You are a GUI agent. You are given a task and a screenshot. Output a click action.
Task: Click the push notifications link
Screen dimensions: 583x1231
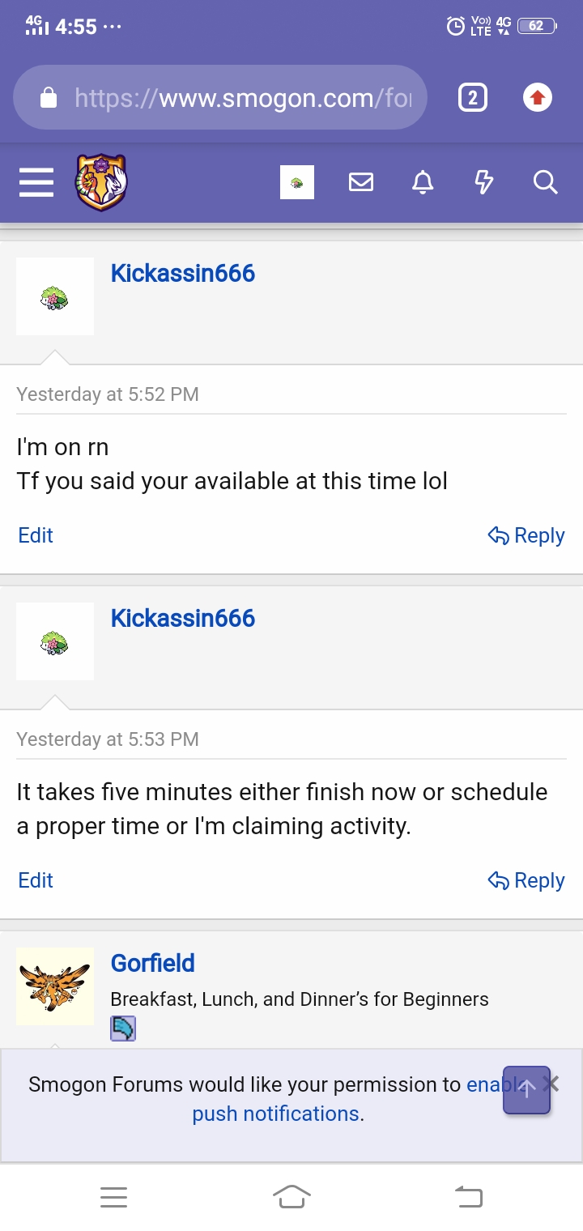click(277, 1114)
